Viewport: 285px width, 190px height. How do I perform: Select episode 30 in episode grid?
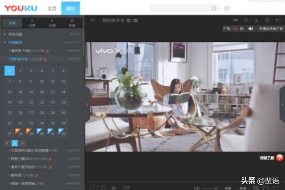[64, 113]
